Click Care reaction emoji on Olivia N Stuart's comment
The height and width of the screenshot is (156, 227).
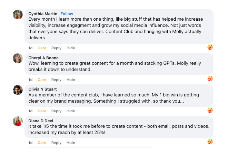(210, 110)
